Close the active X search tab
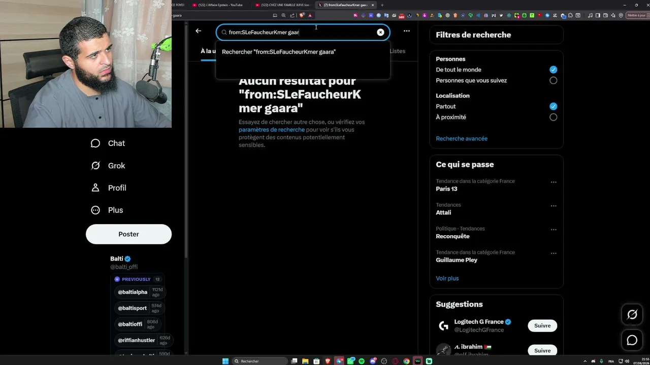 [373, 5]
